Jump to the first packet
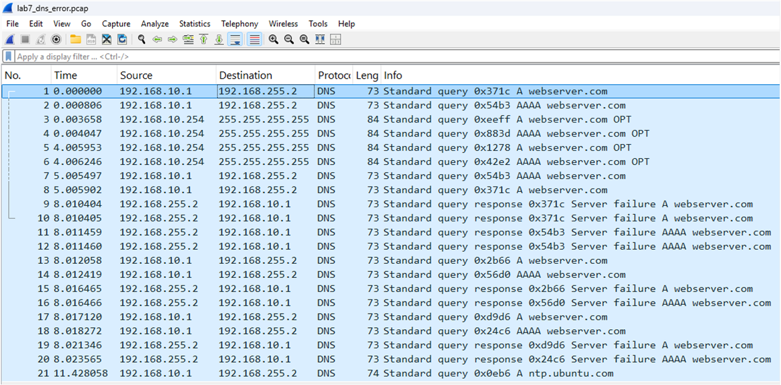Screen dimensions: 781x385 (x=204, y=40)
